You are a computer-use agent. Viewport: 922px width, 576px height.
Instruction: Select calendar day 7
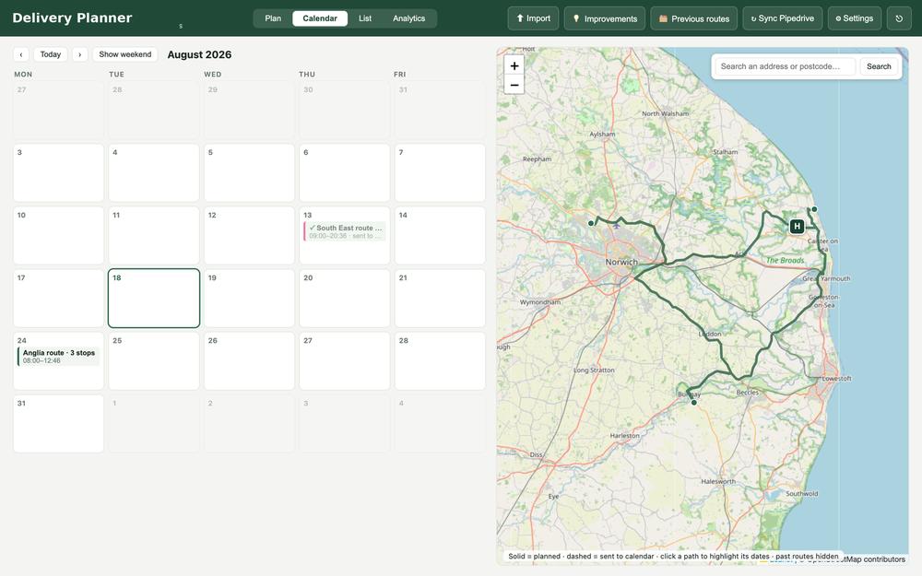[440, 173]
